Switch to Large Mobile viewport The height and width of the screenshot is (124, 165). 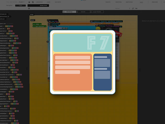tap(97, 12)
